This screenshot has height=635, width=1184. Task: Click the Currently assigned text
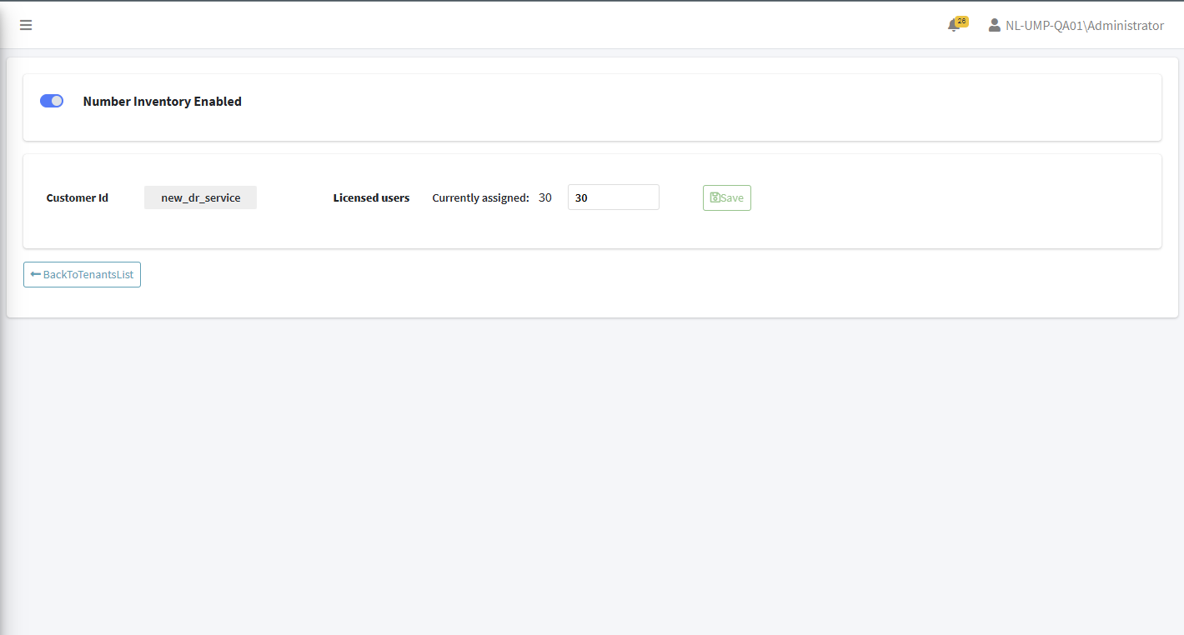481,197
